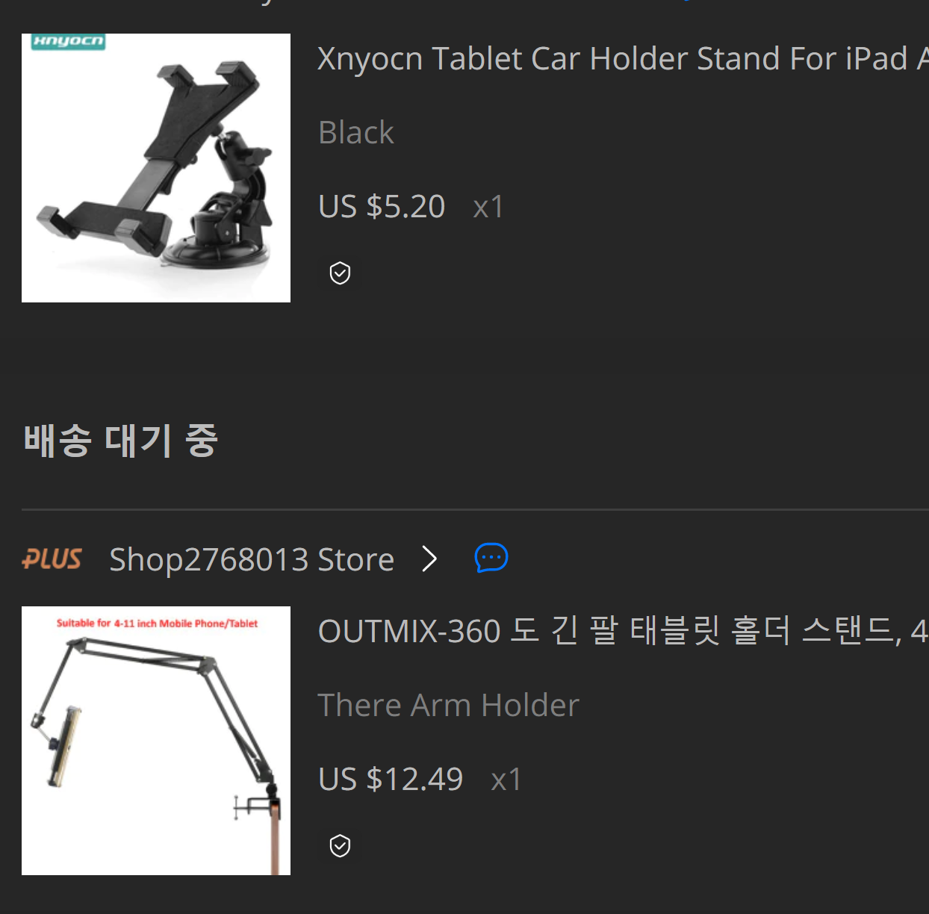View the Xnyocn car holder product thumbnail
Image resolution: width=929 pixels, height=914 pixels.
click(156, 168)
